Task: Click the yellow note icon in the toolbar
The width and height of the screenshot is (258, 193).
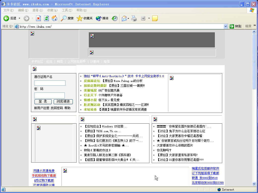Action: 155,18
